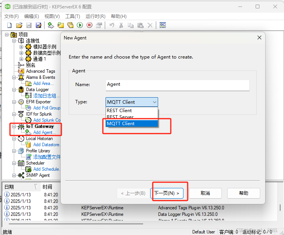Click the New Tag Group toolbar icon
Viewport: 284px width, 235px height.
coord(70,25)
